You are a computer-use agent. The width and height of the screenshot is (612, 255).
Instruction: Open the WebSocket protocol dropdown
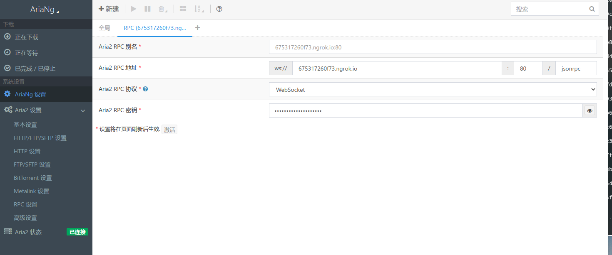433,89
